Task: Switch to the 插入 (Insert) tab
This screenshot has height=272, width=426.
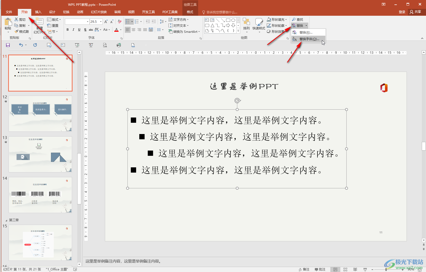Action: (x=38, y=12)
